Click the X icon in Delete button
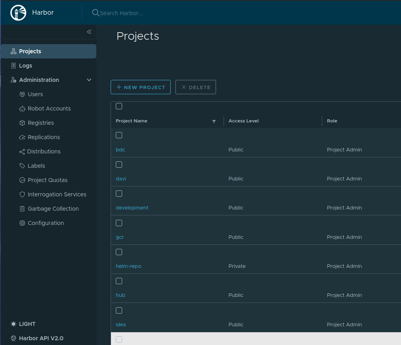Image resolution: width=401 pixels, height=345 pixels. 184,87
